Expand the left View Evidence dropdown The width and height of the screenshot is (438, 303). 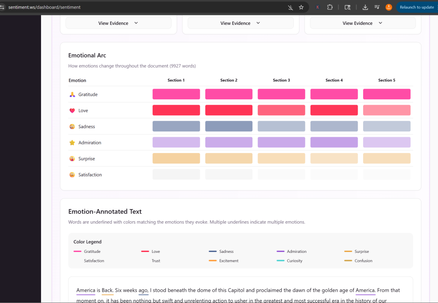118,23
